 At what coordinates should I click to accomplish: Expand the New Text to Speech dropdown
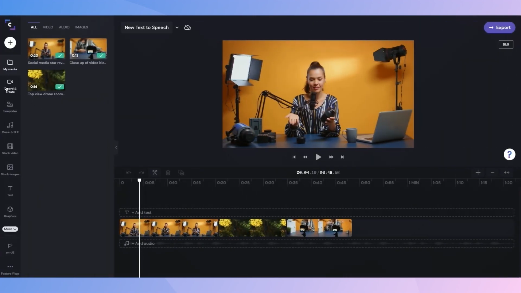(176, 27)
